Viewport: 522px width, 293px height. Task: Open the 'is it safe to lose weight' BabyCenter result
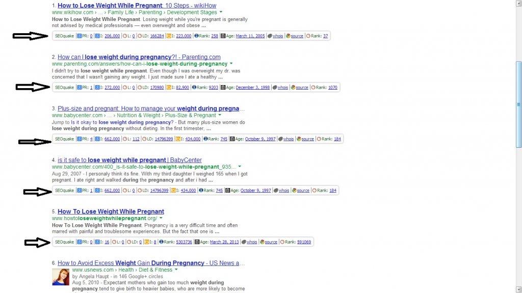point(129,160)
